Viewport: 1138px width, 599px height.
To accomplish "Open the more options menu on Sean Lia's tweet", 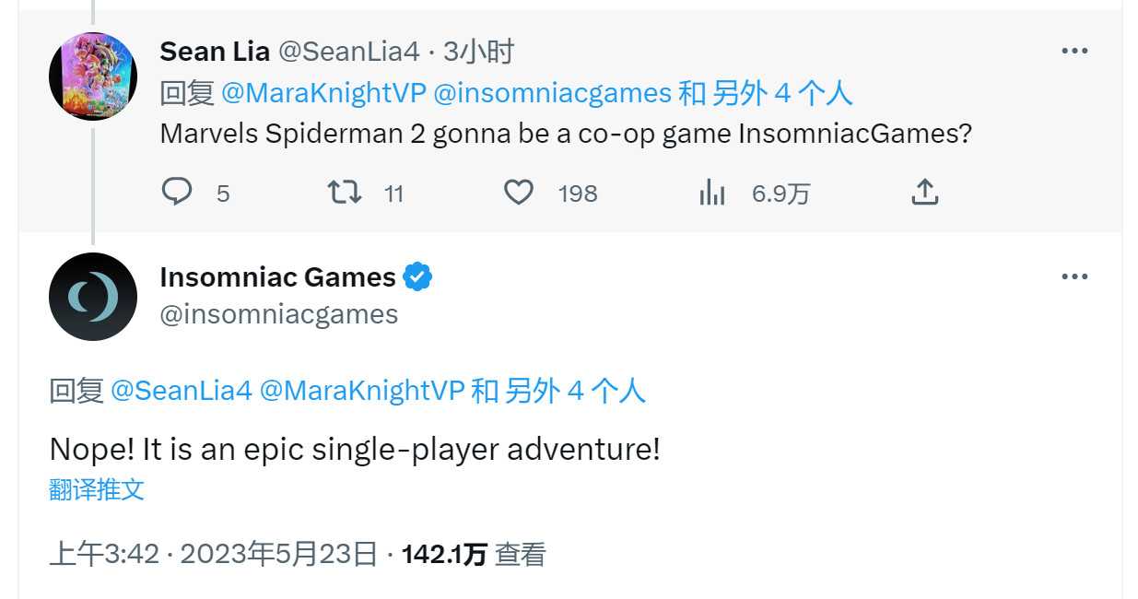I will [1074, 51].
